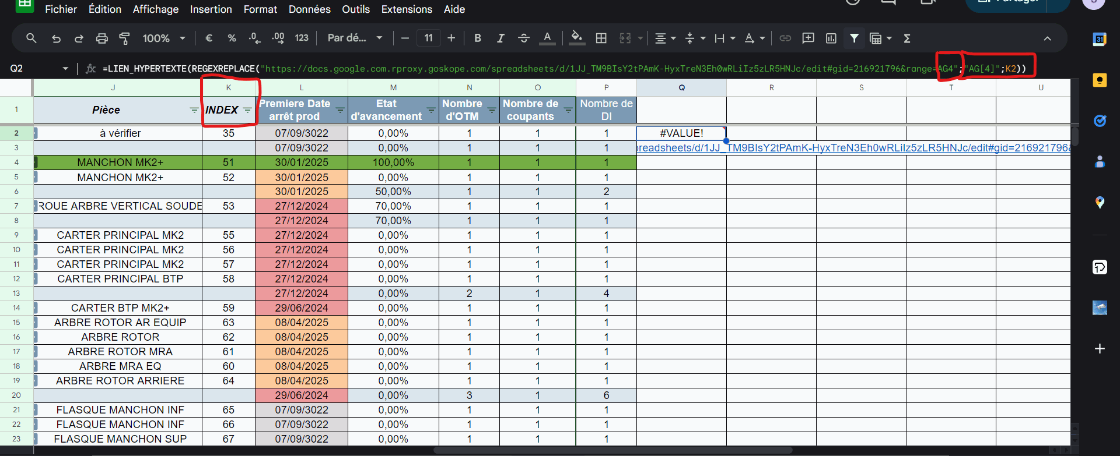Toggle the filter button in toolbar
The height and width of the screenshot is (456, 1120).
point(854,38)
